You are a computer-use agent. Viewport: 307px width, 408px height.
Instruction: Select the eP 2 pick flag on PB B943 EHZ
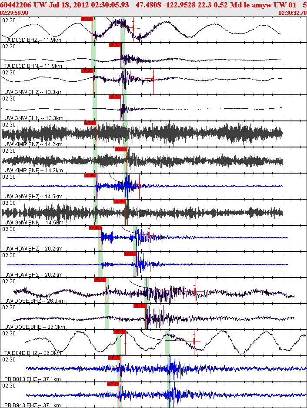pos(113,384)
